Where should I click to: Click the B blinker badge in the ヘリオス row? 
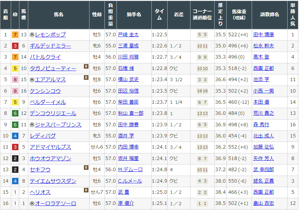click(86, 190)
